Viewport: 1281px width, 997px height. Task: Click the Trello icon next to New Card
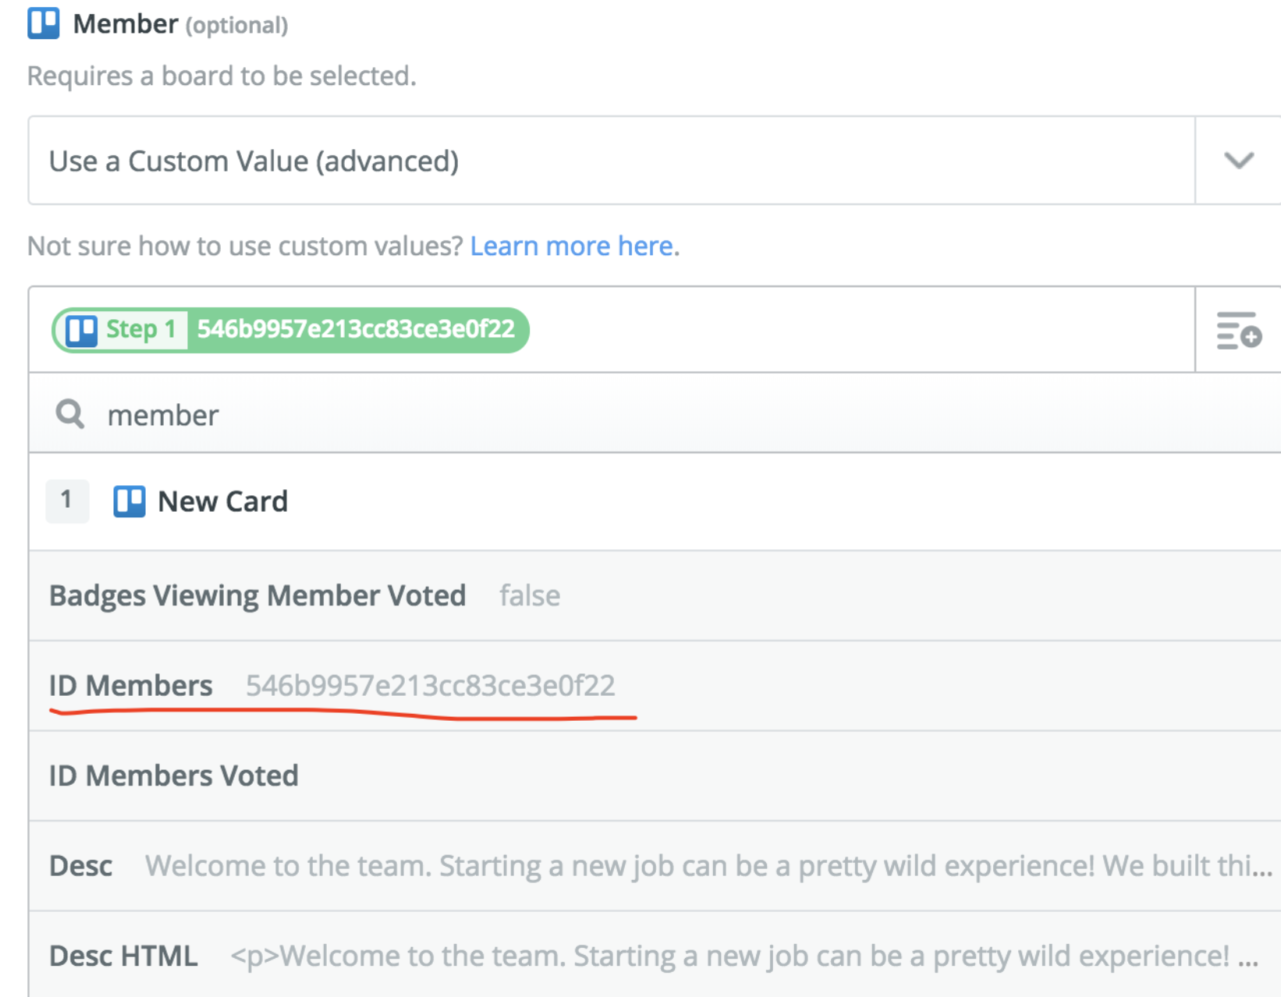coord(130,501)
